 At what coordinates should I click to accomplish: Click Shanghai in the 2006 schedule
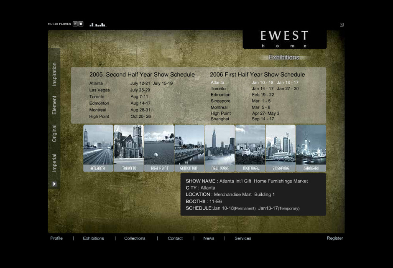(x=219, y=119)
